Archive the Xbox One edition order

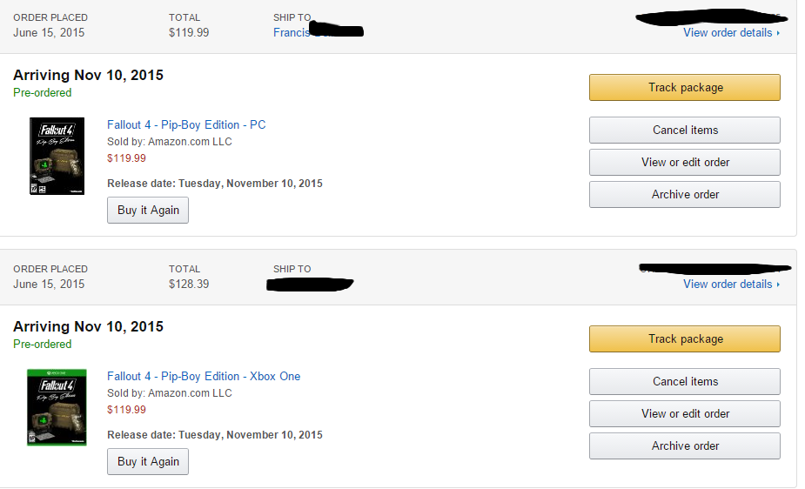[x=685, y=446]
